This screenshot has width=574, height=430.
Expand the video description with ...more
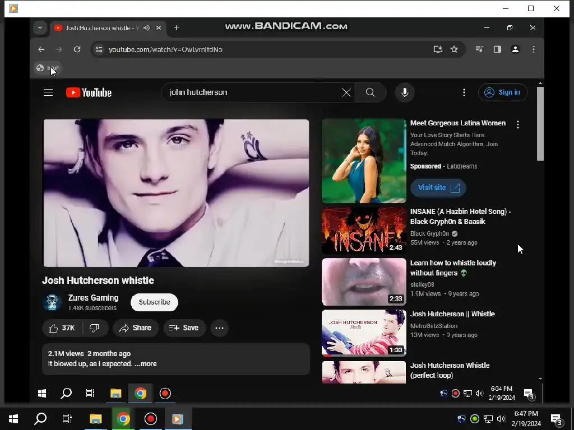click(x=146, y=364)
